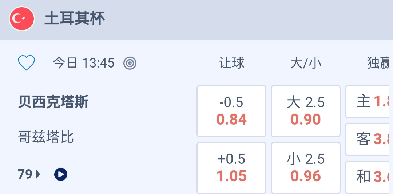393x194 pixels.
Task: Bet on 小 2.5 at 0.96
Action: point(306,167)
